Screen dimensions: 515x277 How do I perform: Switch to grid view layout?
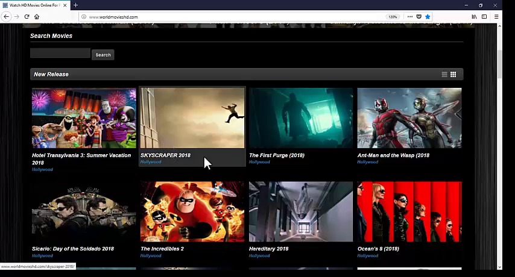point(453,75)
